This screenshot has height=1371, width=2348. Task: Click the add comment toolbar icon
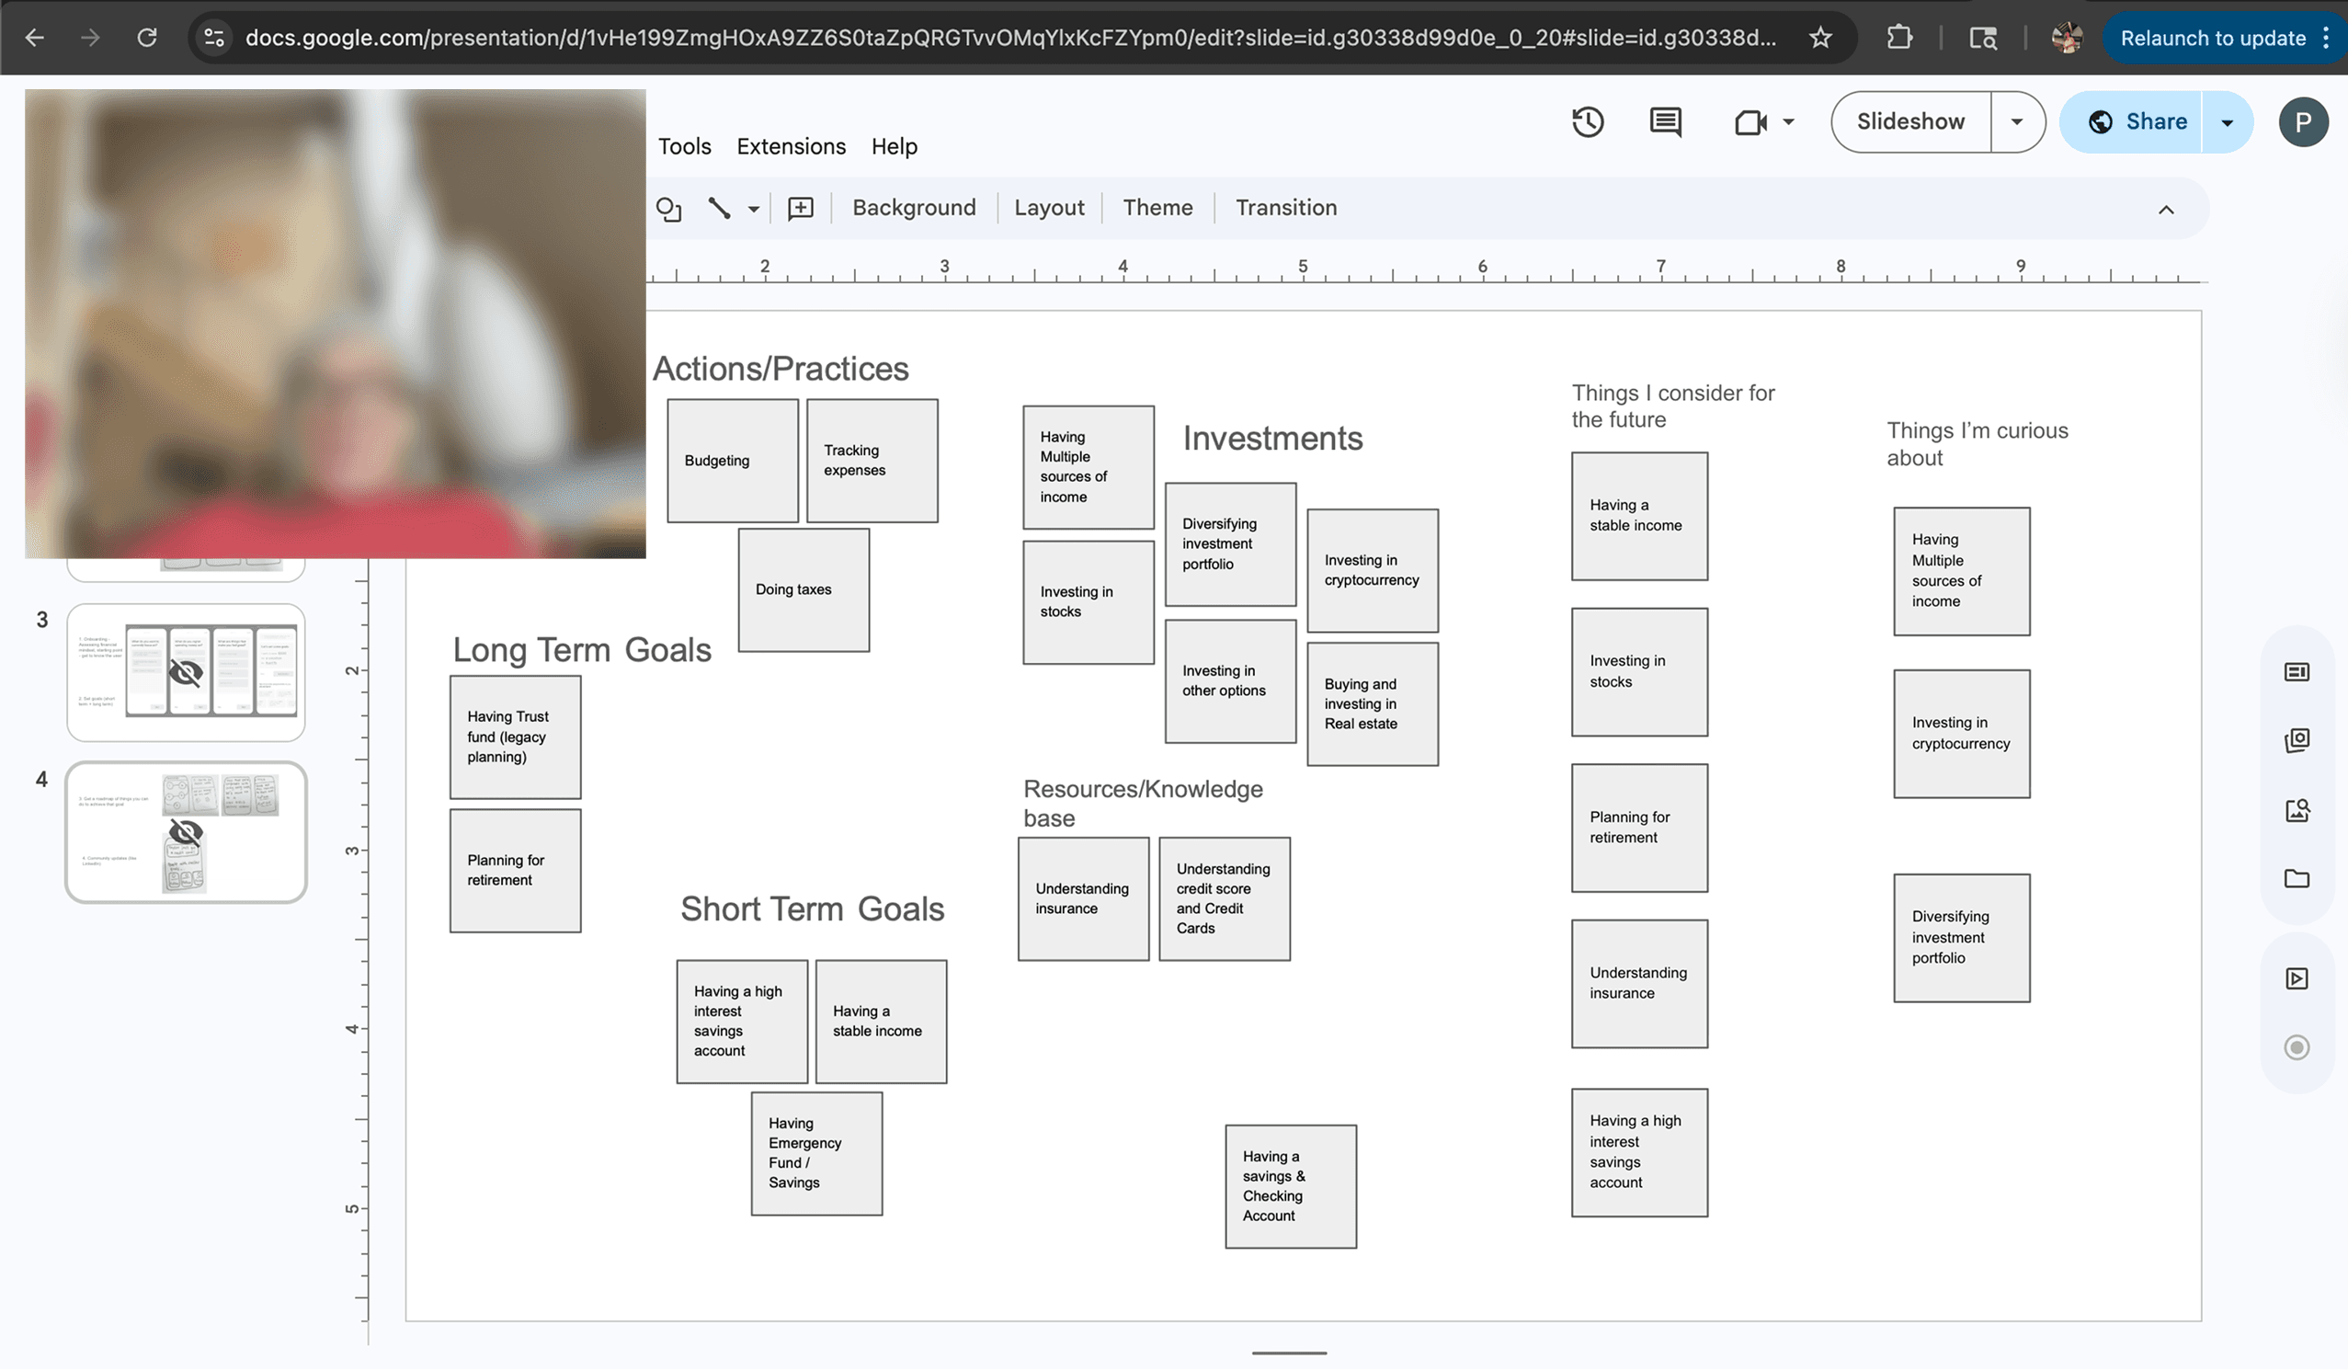tap(801, 208)
